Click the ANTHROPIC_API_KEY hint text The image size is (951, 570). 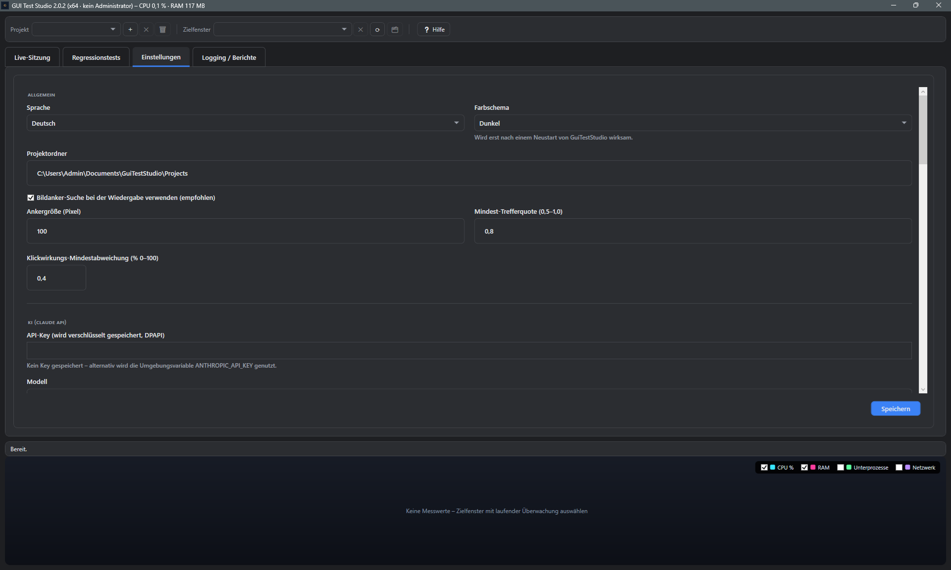point(152,366)
